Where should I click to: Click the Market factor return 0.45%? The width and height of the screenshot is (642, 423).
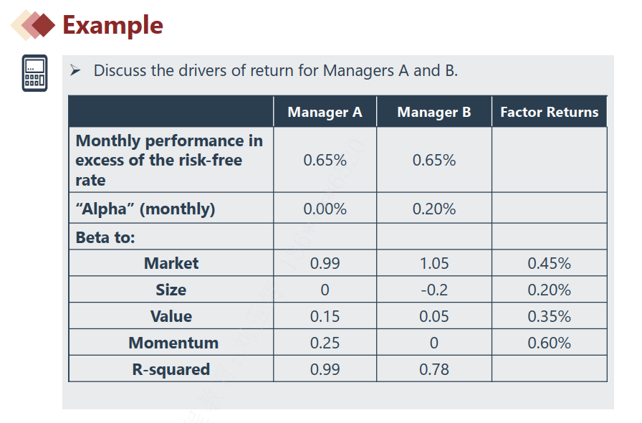(x=549, y=263)
